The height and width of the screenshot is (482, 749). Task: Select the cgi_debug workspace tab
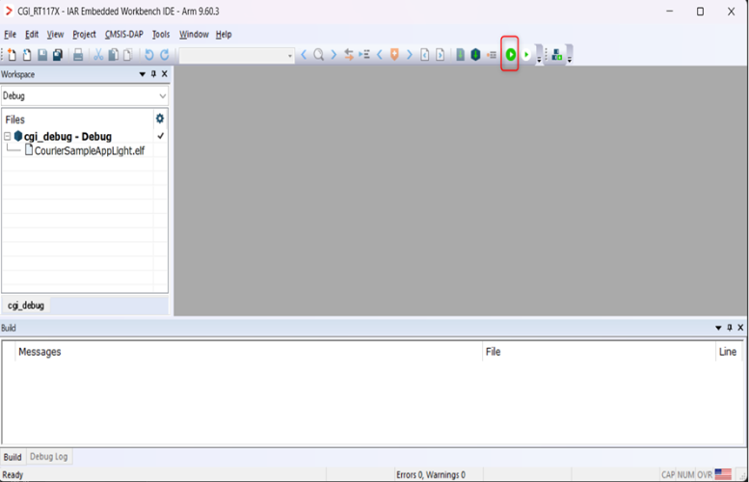[26, 306]
